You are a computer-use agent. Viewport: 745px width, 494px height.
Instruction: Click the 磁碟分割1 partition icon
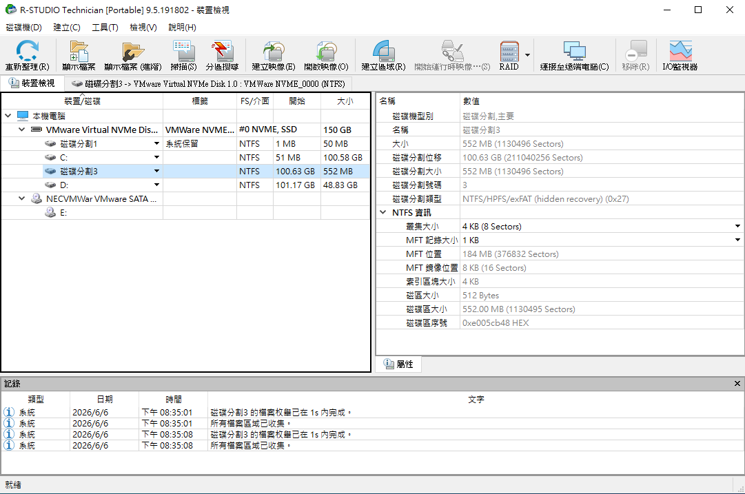pos(50,143)
